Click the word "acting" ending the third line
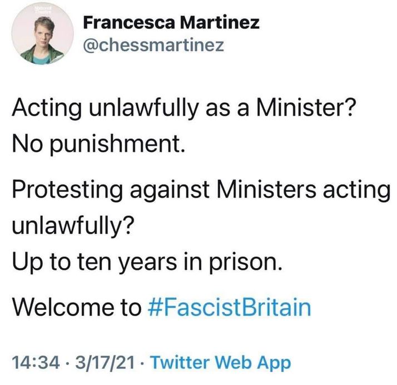397x385 pixels. 359,191
